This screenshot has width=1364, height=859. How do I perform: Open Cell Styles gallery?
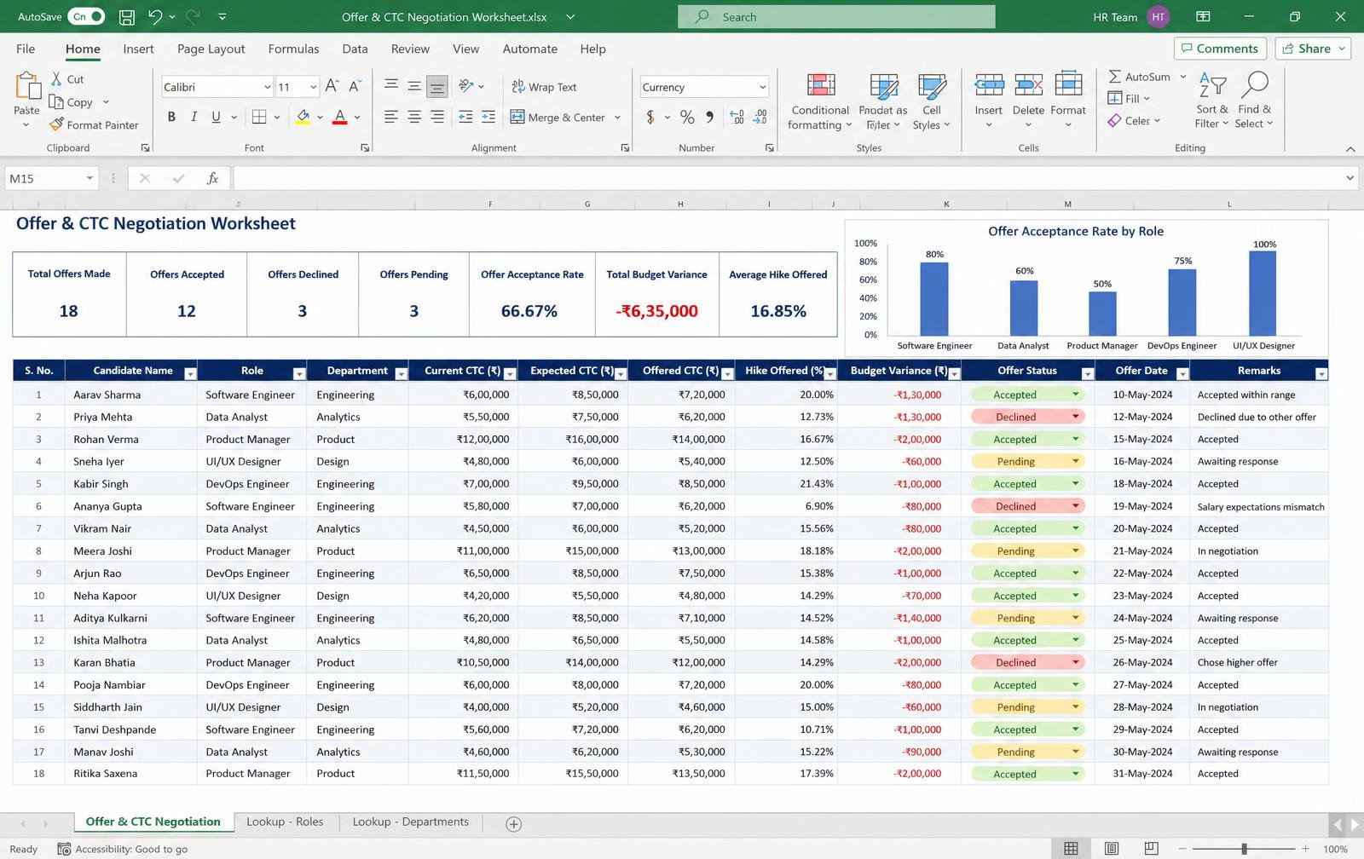(931, 101)
